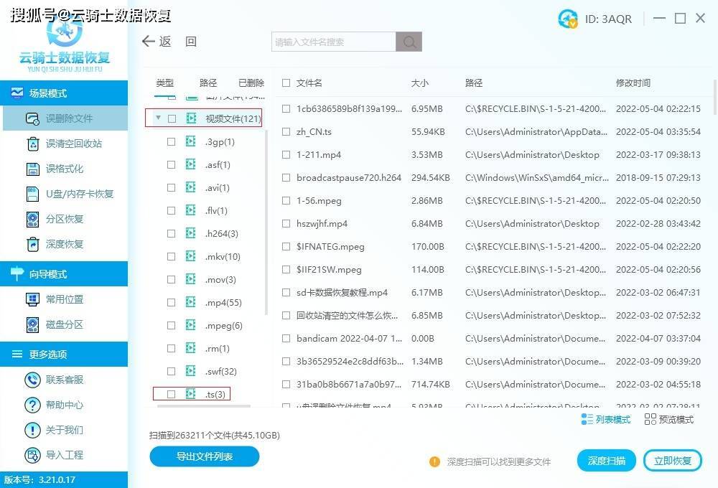Click the 误删除文件 sidebar icon
The image size is (718, 488).
point(32,118)
